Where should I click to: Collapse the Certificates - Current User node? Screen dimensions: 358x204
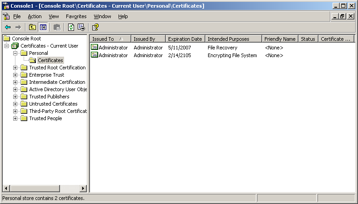[x=7, y=46]
